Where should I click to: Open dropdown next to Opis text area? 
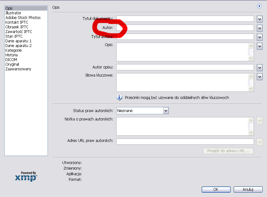click(260, 46)
